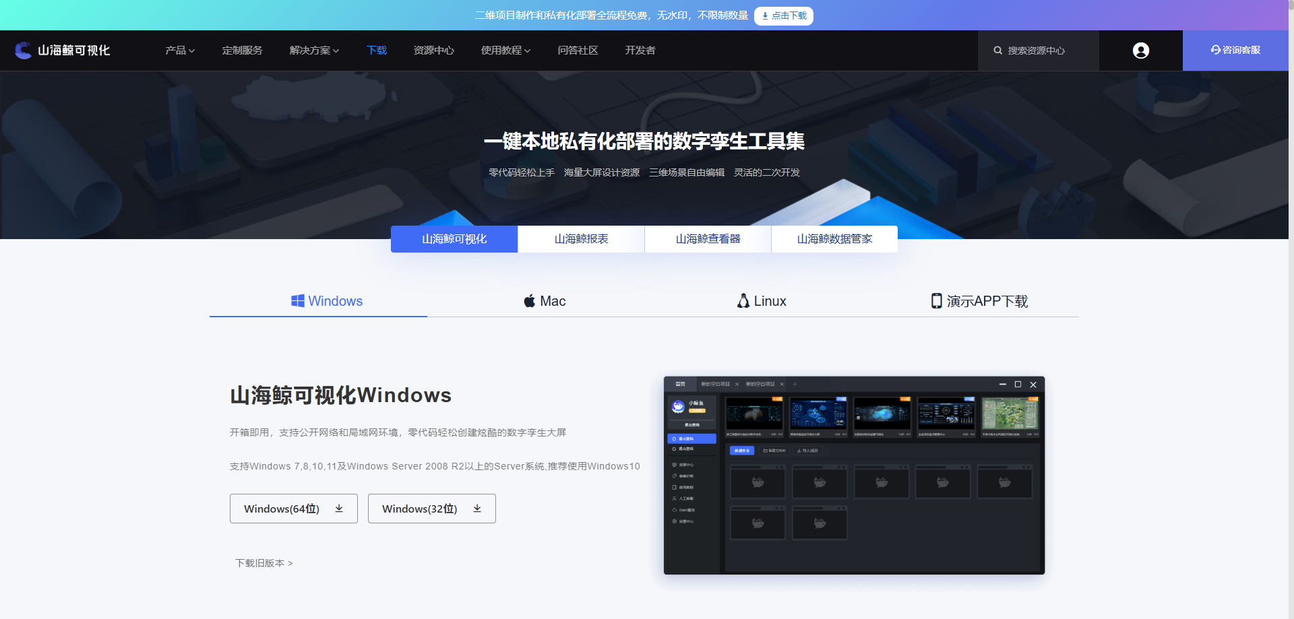Open the 定制服务 menu item
This screenshot has width=1294, height=619.
[x=242, y=51]
